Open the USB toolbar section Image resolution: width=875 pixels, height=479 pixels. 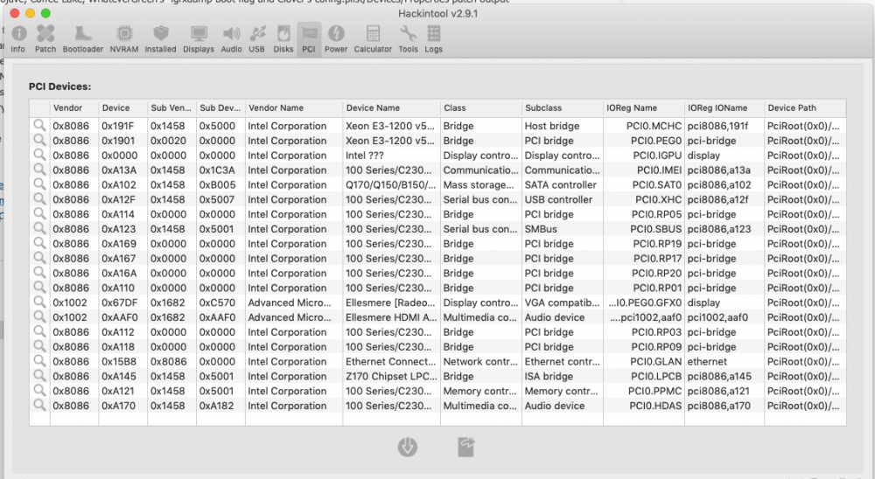(x=256, y=39)
